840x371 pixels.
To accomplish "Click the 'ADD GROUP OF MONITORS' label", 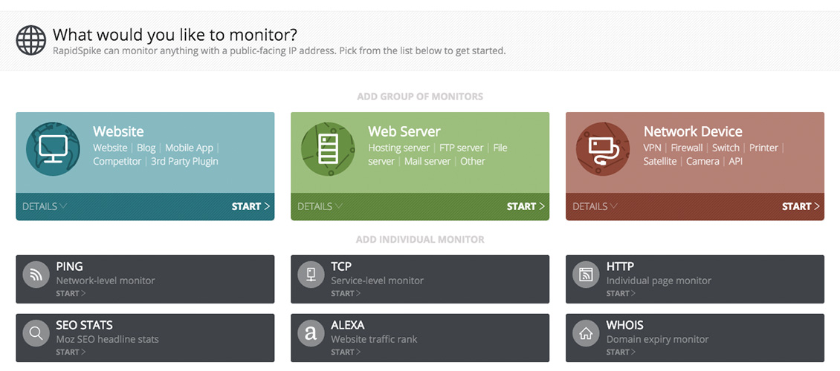I will click(420, 96).
